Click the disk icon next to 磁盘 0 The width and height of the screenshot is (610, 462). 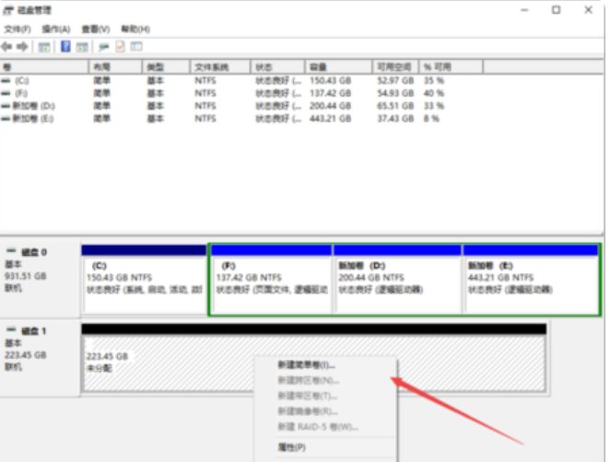tap(11, 251)
